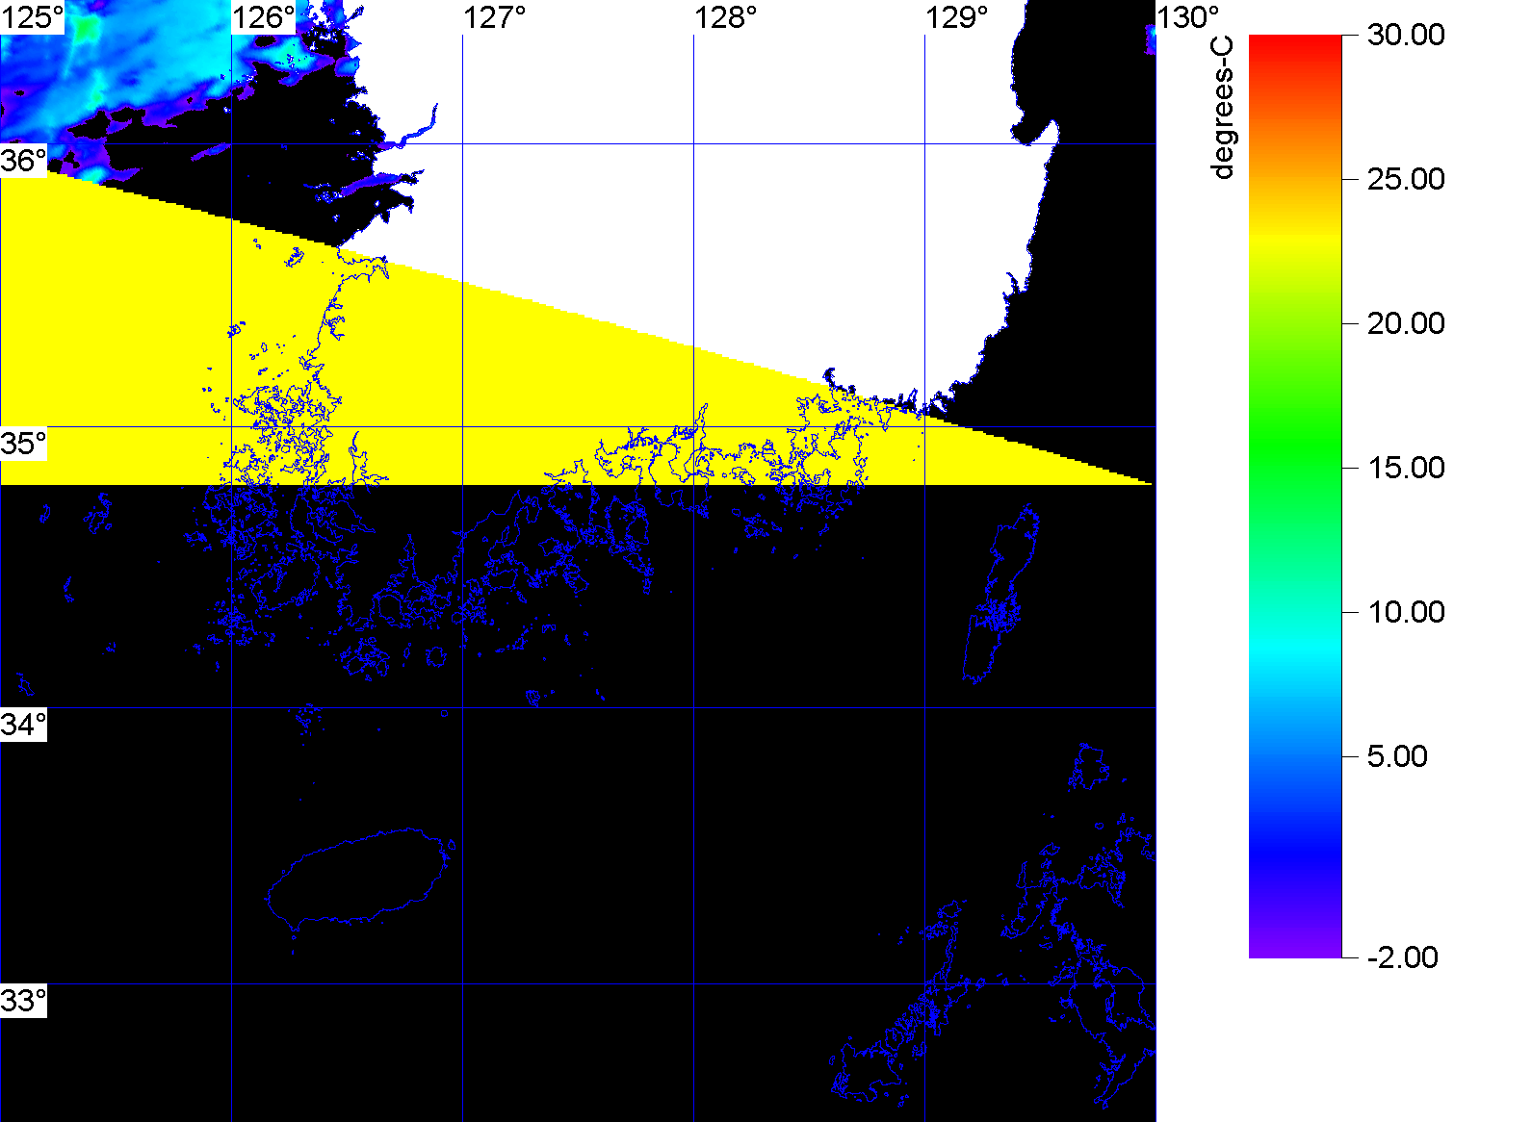Click the 33° latitude label
The height and width of the screenshot is (1122, 1532).
click(x=23, y=1001)
